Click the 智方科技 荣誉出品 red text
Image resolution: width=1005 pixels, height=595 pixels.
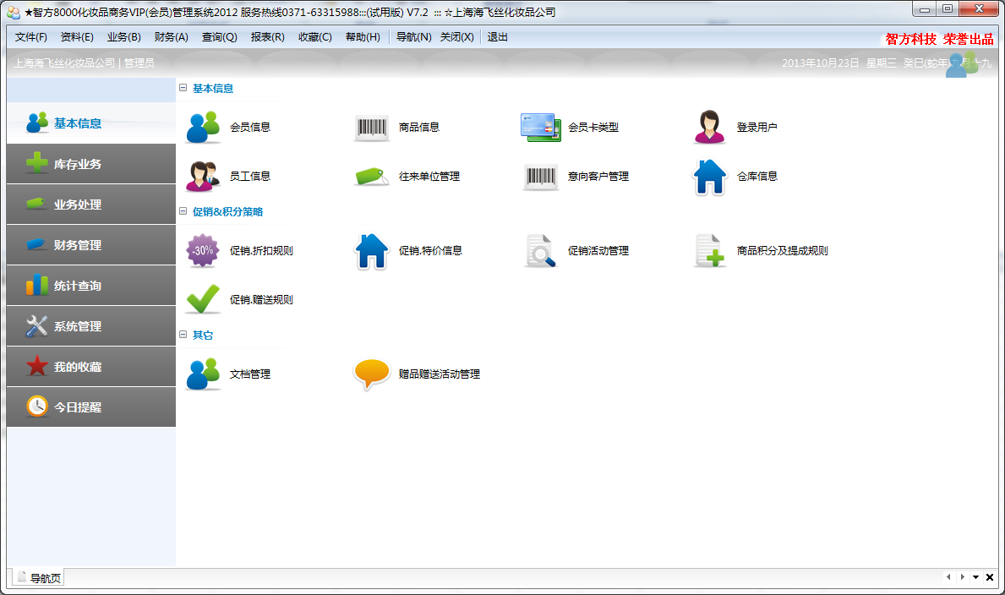coord(939,39)
